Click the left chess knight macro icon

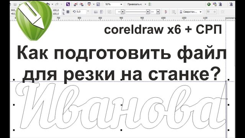pyautogui.click(x=220, y=4)
